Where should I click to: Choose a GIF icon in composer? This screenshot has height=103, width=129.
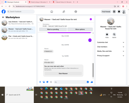coord(51,82)
